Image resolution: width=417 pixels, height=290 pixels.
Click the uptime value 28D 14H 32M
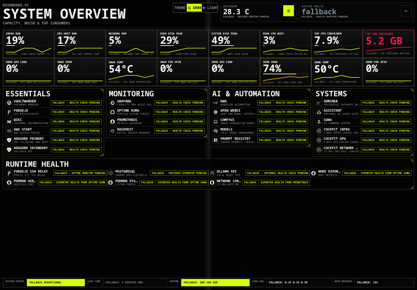(215, 282)
